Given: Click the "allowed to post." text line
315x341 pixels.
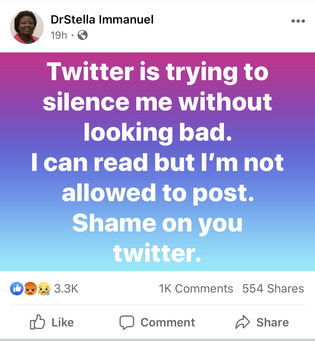Looking at the screenshot, I should [157, 193].
